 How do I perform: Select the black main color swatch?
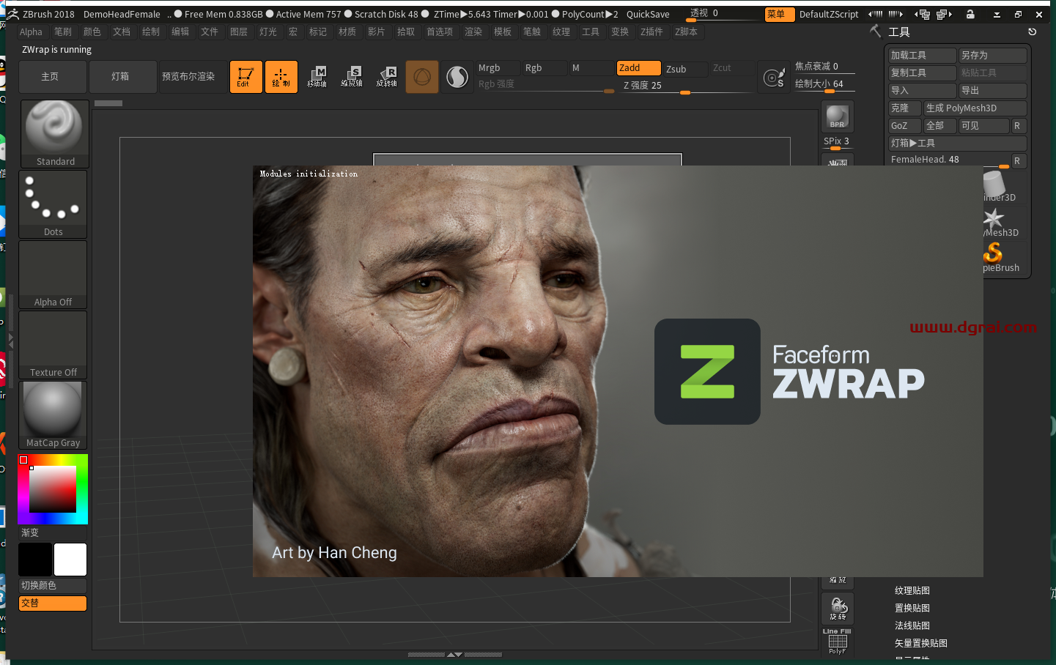tap(35, 560)
